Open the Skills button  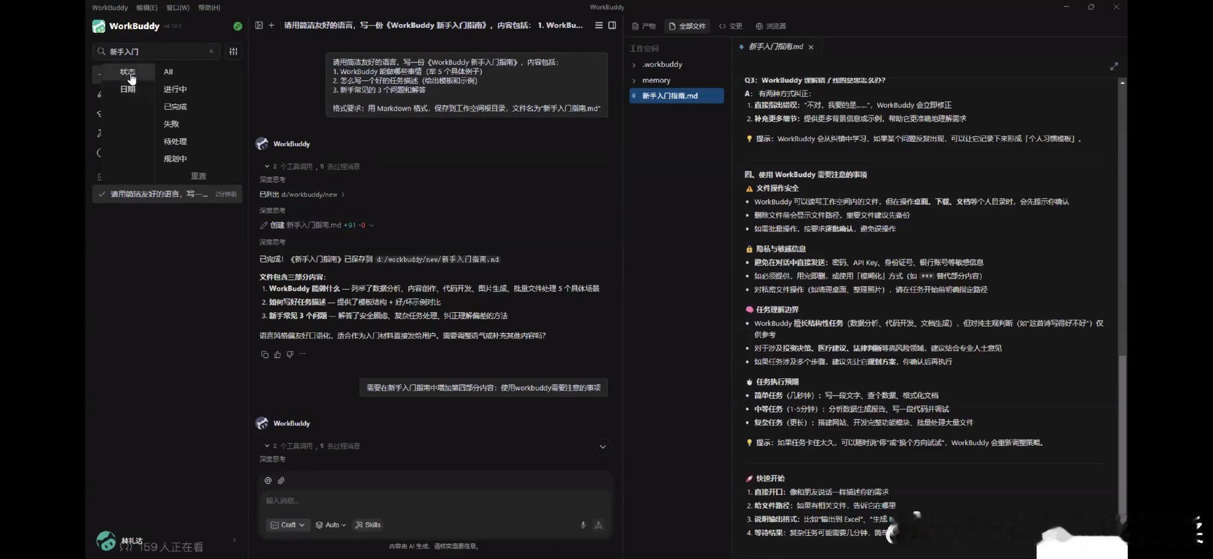(x=367, y=525)
